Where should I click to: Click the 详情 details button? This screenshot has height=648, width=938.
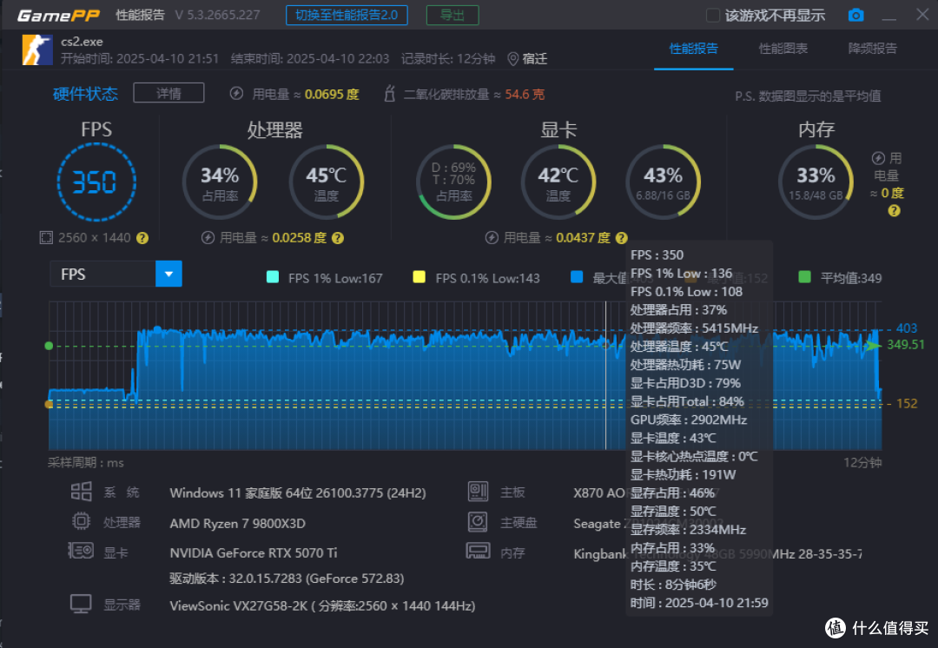(168, 93)
